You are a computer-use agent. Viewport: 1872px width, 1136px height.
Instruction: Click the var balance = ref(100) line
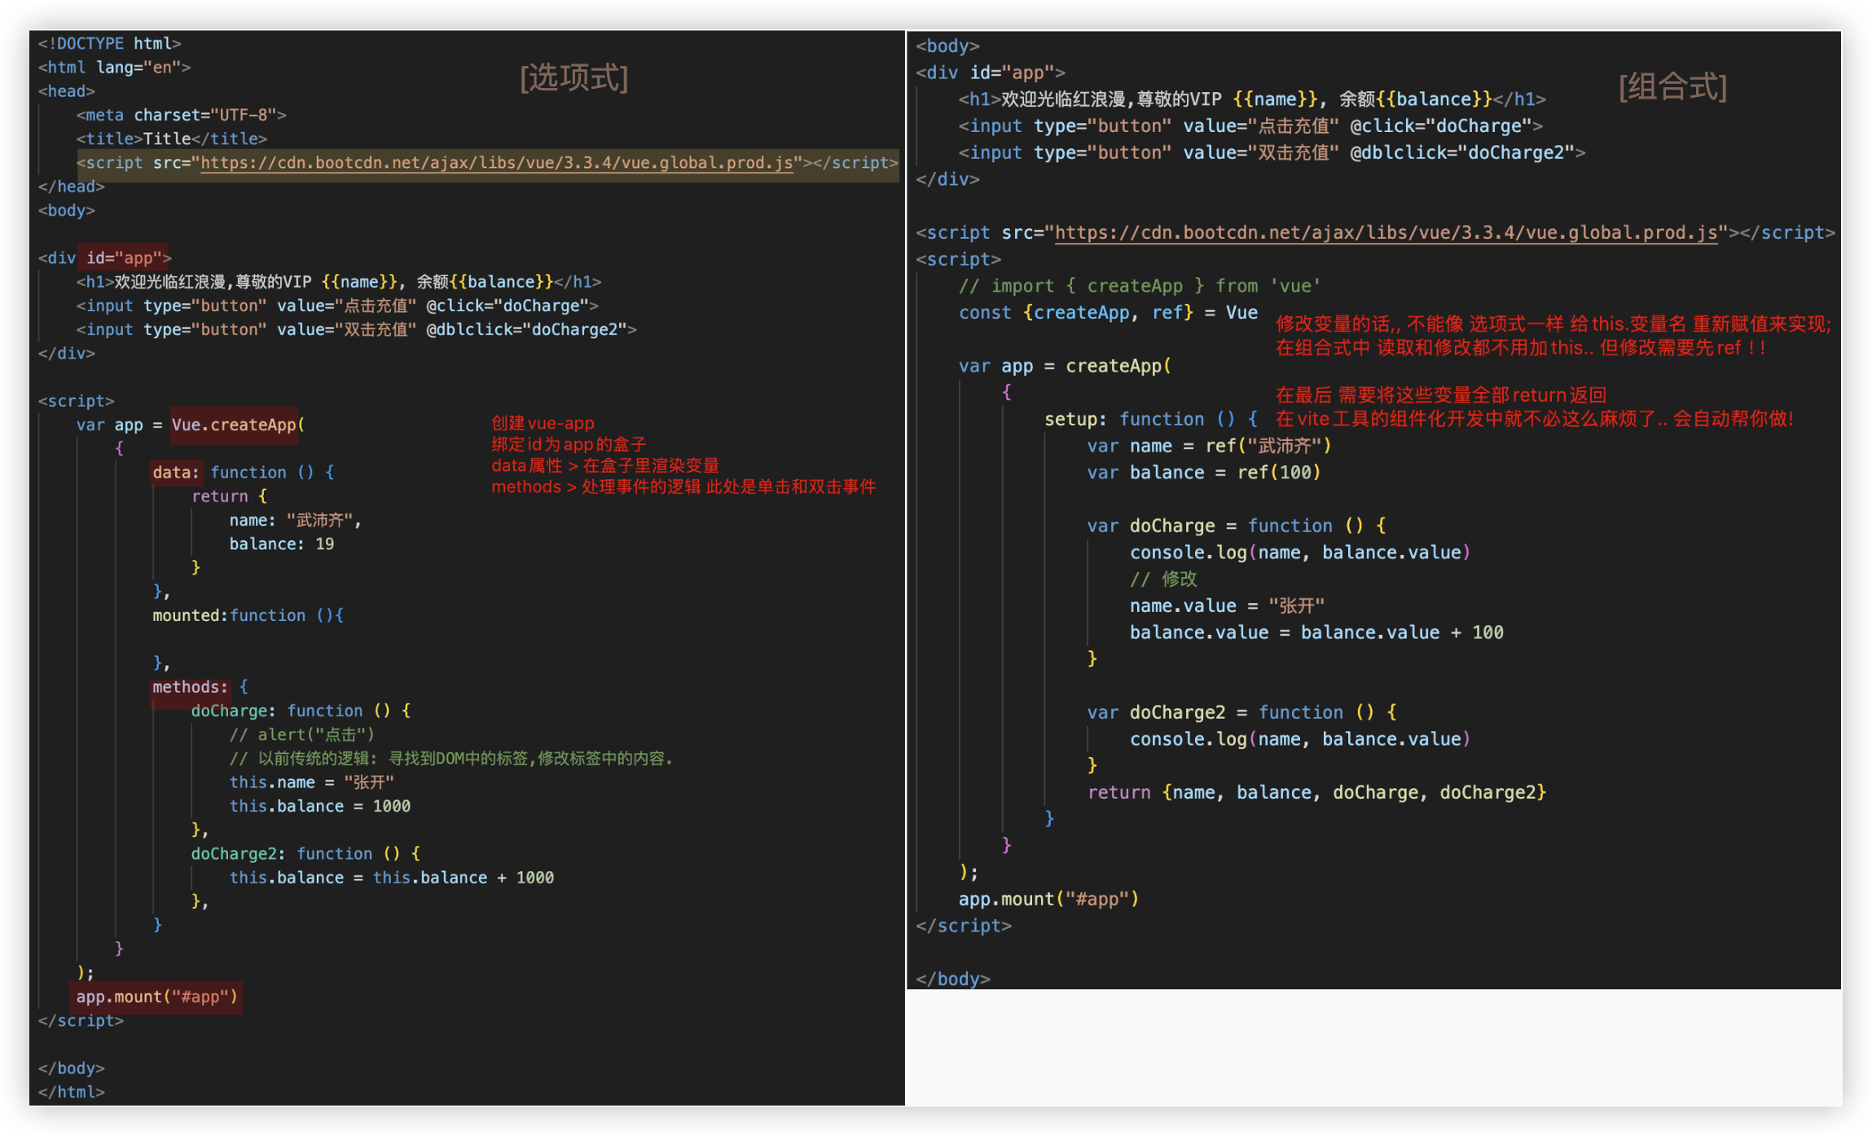tap(1202, 473)
